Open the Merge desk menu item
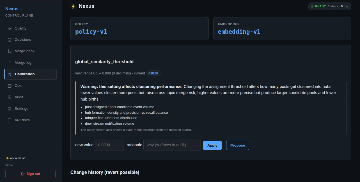 click(x=30, y=51)
